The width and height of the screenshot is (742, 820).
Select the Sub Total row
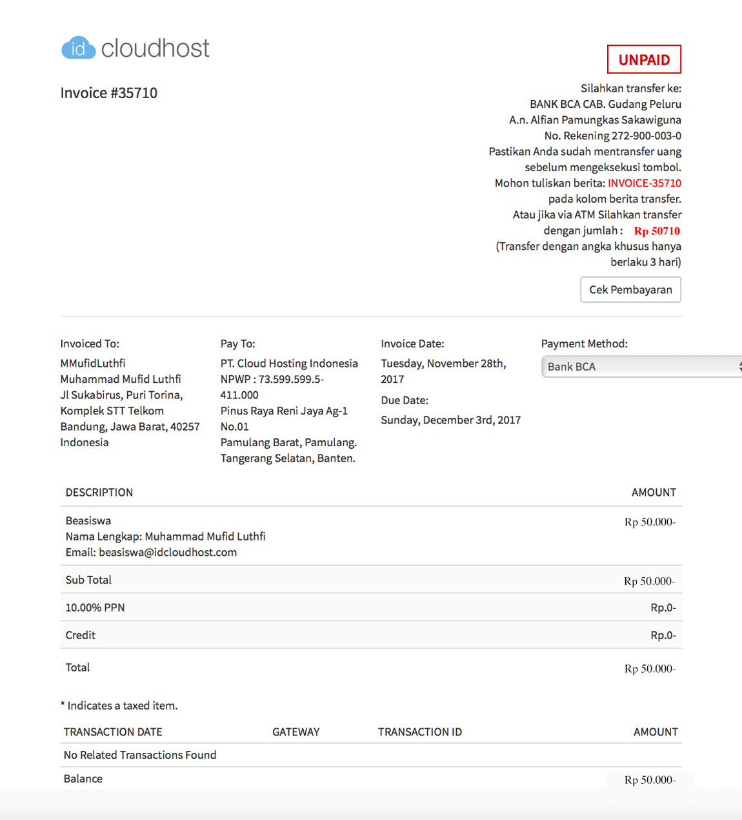(x=88, y=580)
